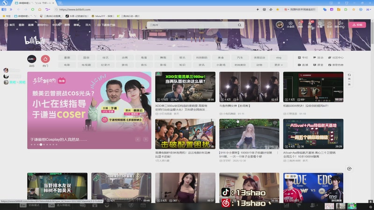Viewport: 374px width, 210px height.
Task: Open the 番剧 header navigation item
Action: (x=22, y=25)
